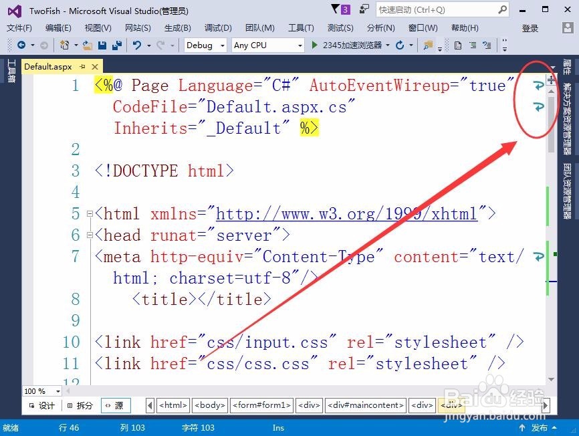Click the vertical scrollbar thumb
The width and height of the screenshot is (579, 436).
click(x=552, y=124)
